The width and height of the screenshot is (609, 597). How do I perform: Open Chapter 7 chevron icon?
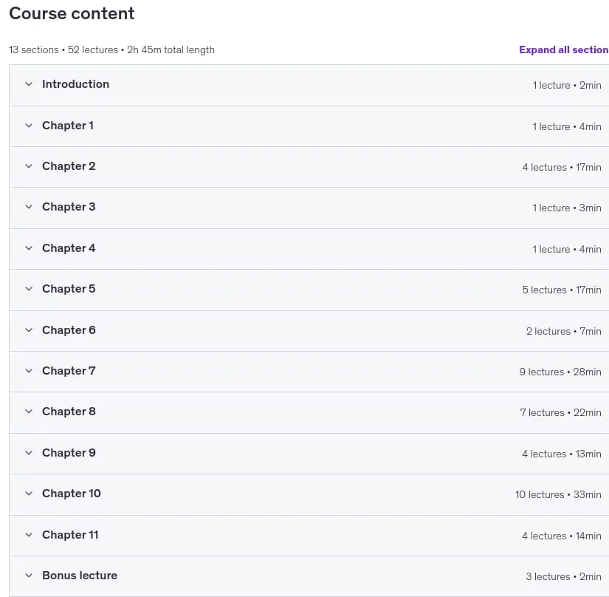pyautogui.click(x=29, y=370)
